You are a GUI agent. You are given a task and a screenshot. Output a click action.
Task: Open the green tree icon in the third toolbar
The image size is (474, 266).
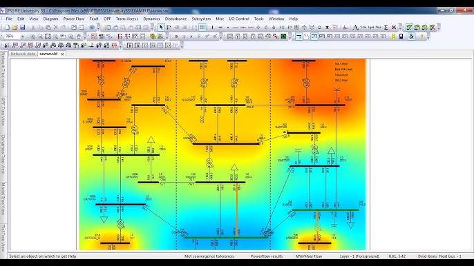[x=76, y=45]
